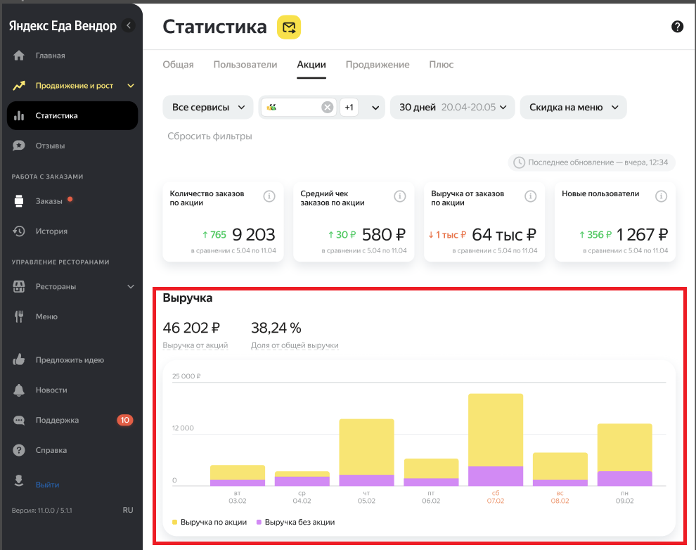This screenshot has width=696, height=550.
Task: Click Сбросить фильтры to reset filters
Action: click(x=210, y=136)
